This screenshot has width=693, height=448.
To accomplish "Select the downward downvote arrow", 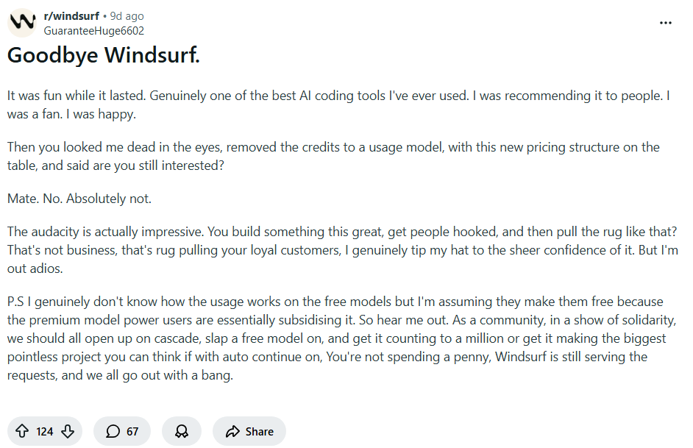I will 67,431.
